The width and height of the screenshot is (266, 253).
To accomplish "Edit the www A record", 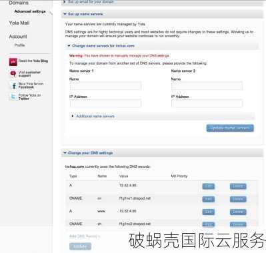I will 209,212.
